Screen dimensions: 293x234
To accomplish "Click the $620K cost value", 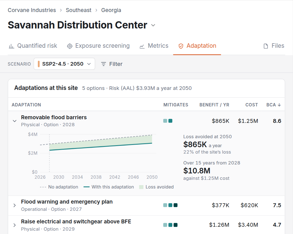I will [x=249, y=205].
